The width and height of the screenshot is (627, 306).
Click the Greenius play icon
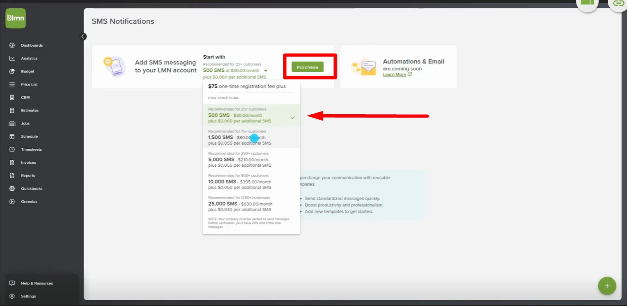12,202
